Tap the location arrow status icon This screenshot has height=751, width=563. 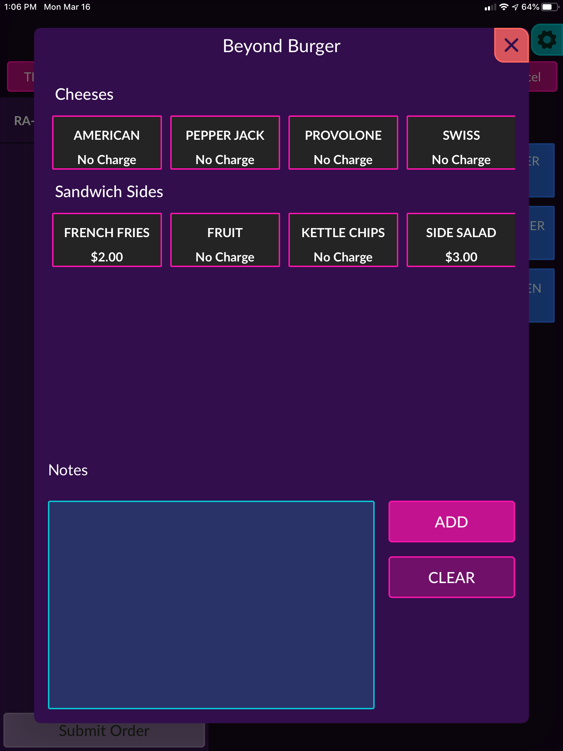[x=515, y=7]
